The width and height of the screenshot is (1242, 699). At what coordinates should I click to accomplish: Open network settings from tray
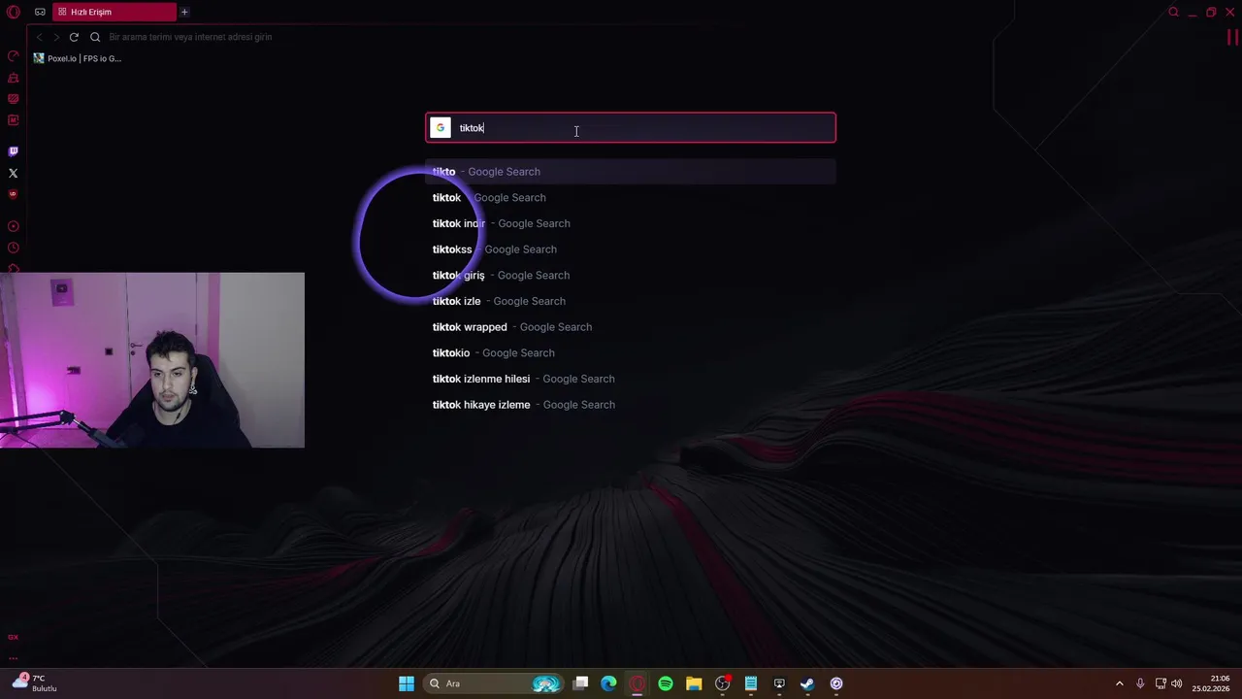1160,683
